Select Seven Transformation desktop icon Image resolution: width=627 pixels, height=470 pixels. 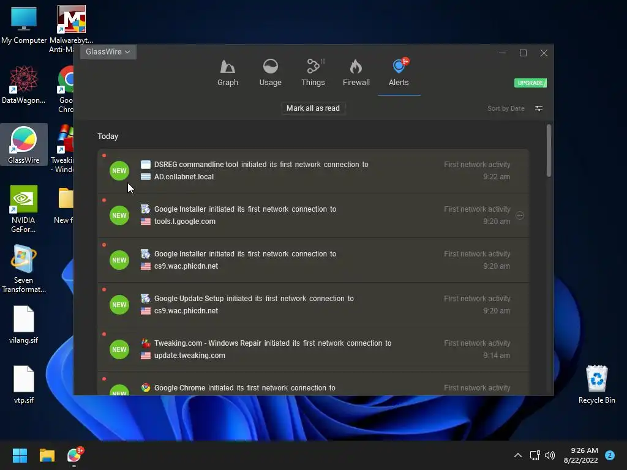coord(24,269)
